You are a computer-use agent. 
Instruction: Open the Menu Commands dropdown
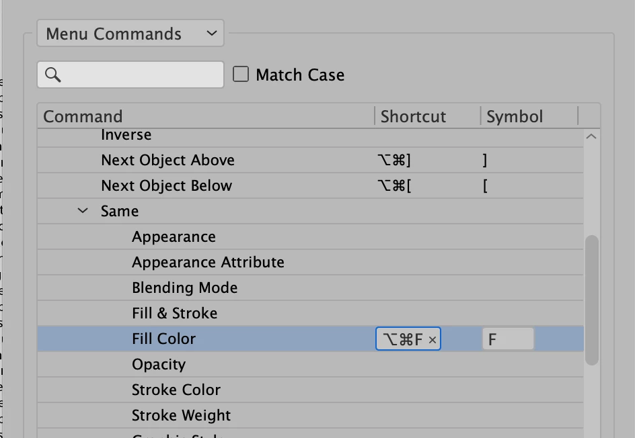pos(130,33)
